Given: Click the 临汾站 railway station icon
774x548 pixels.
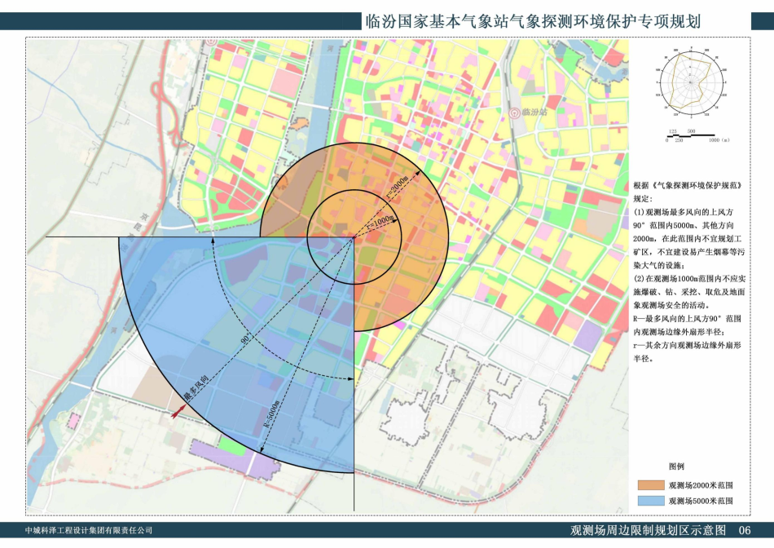Looking at the screenshot, I should coord(513,112).
